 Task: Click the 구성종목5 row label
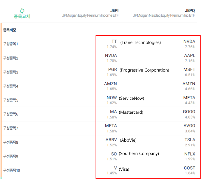click(11, 100)
